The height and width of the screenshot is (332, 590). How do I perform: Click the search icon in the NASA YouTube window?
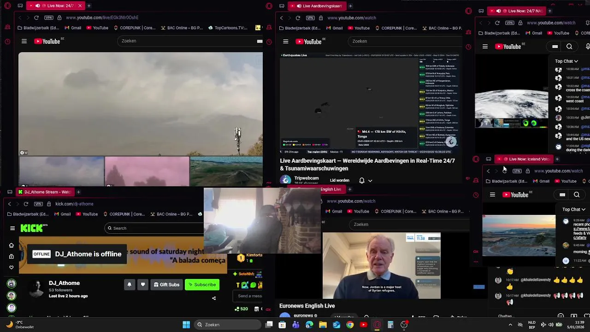pos(569,47)
